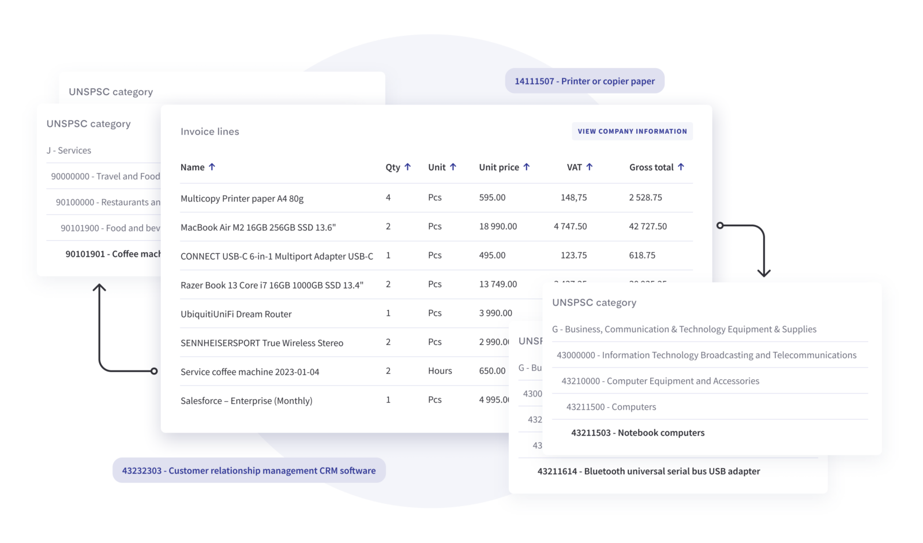Open 43210000 Computer Equipment and Accessories
Screen dimensions: 923x543
point(660,381)
